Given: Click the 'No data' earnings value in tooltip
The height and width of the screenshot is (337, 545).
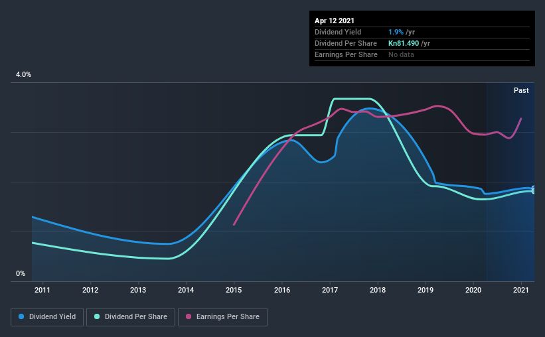Looking at the screenshot, I should [x=401, y=54].
